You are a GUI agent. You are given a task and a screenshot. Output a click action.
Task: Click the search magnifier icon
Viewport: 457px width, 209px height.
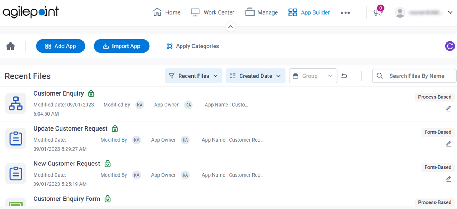(x=380, y=76)
